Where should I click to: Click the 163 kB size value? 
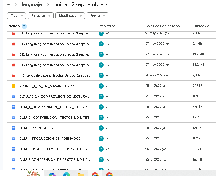coord(197,159)
